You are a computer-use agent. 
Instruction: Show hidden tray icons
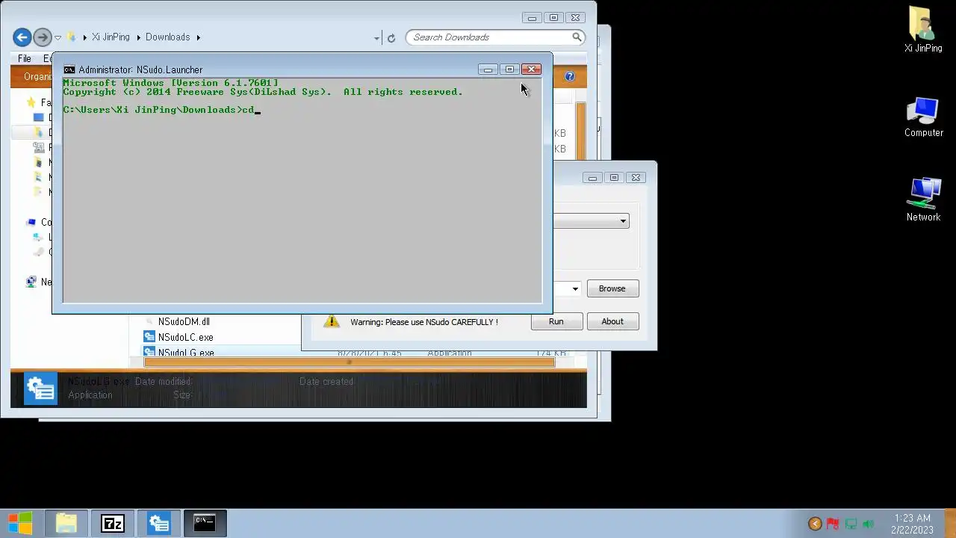pos(815,524)
